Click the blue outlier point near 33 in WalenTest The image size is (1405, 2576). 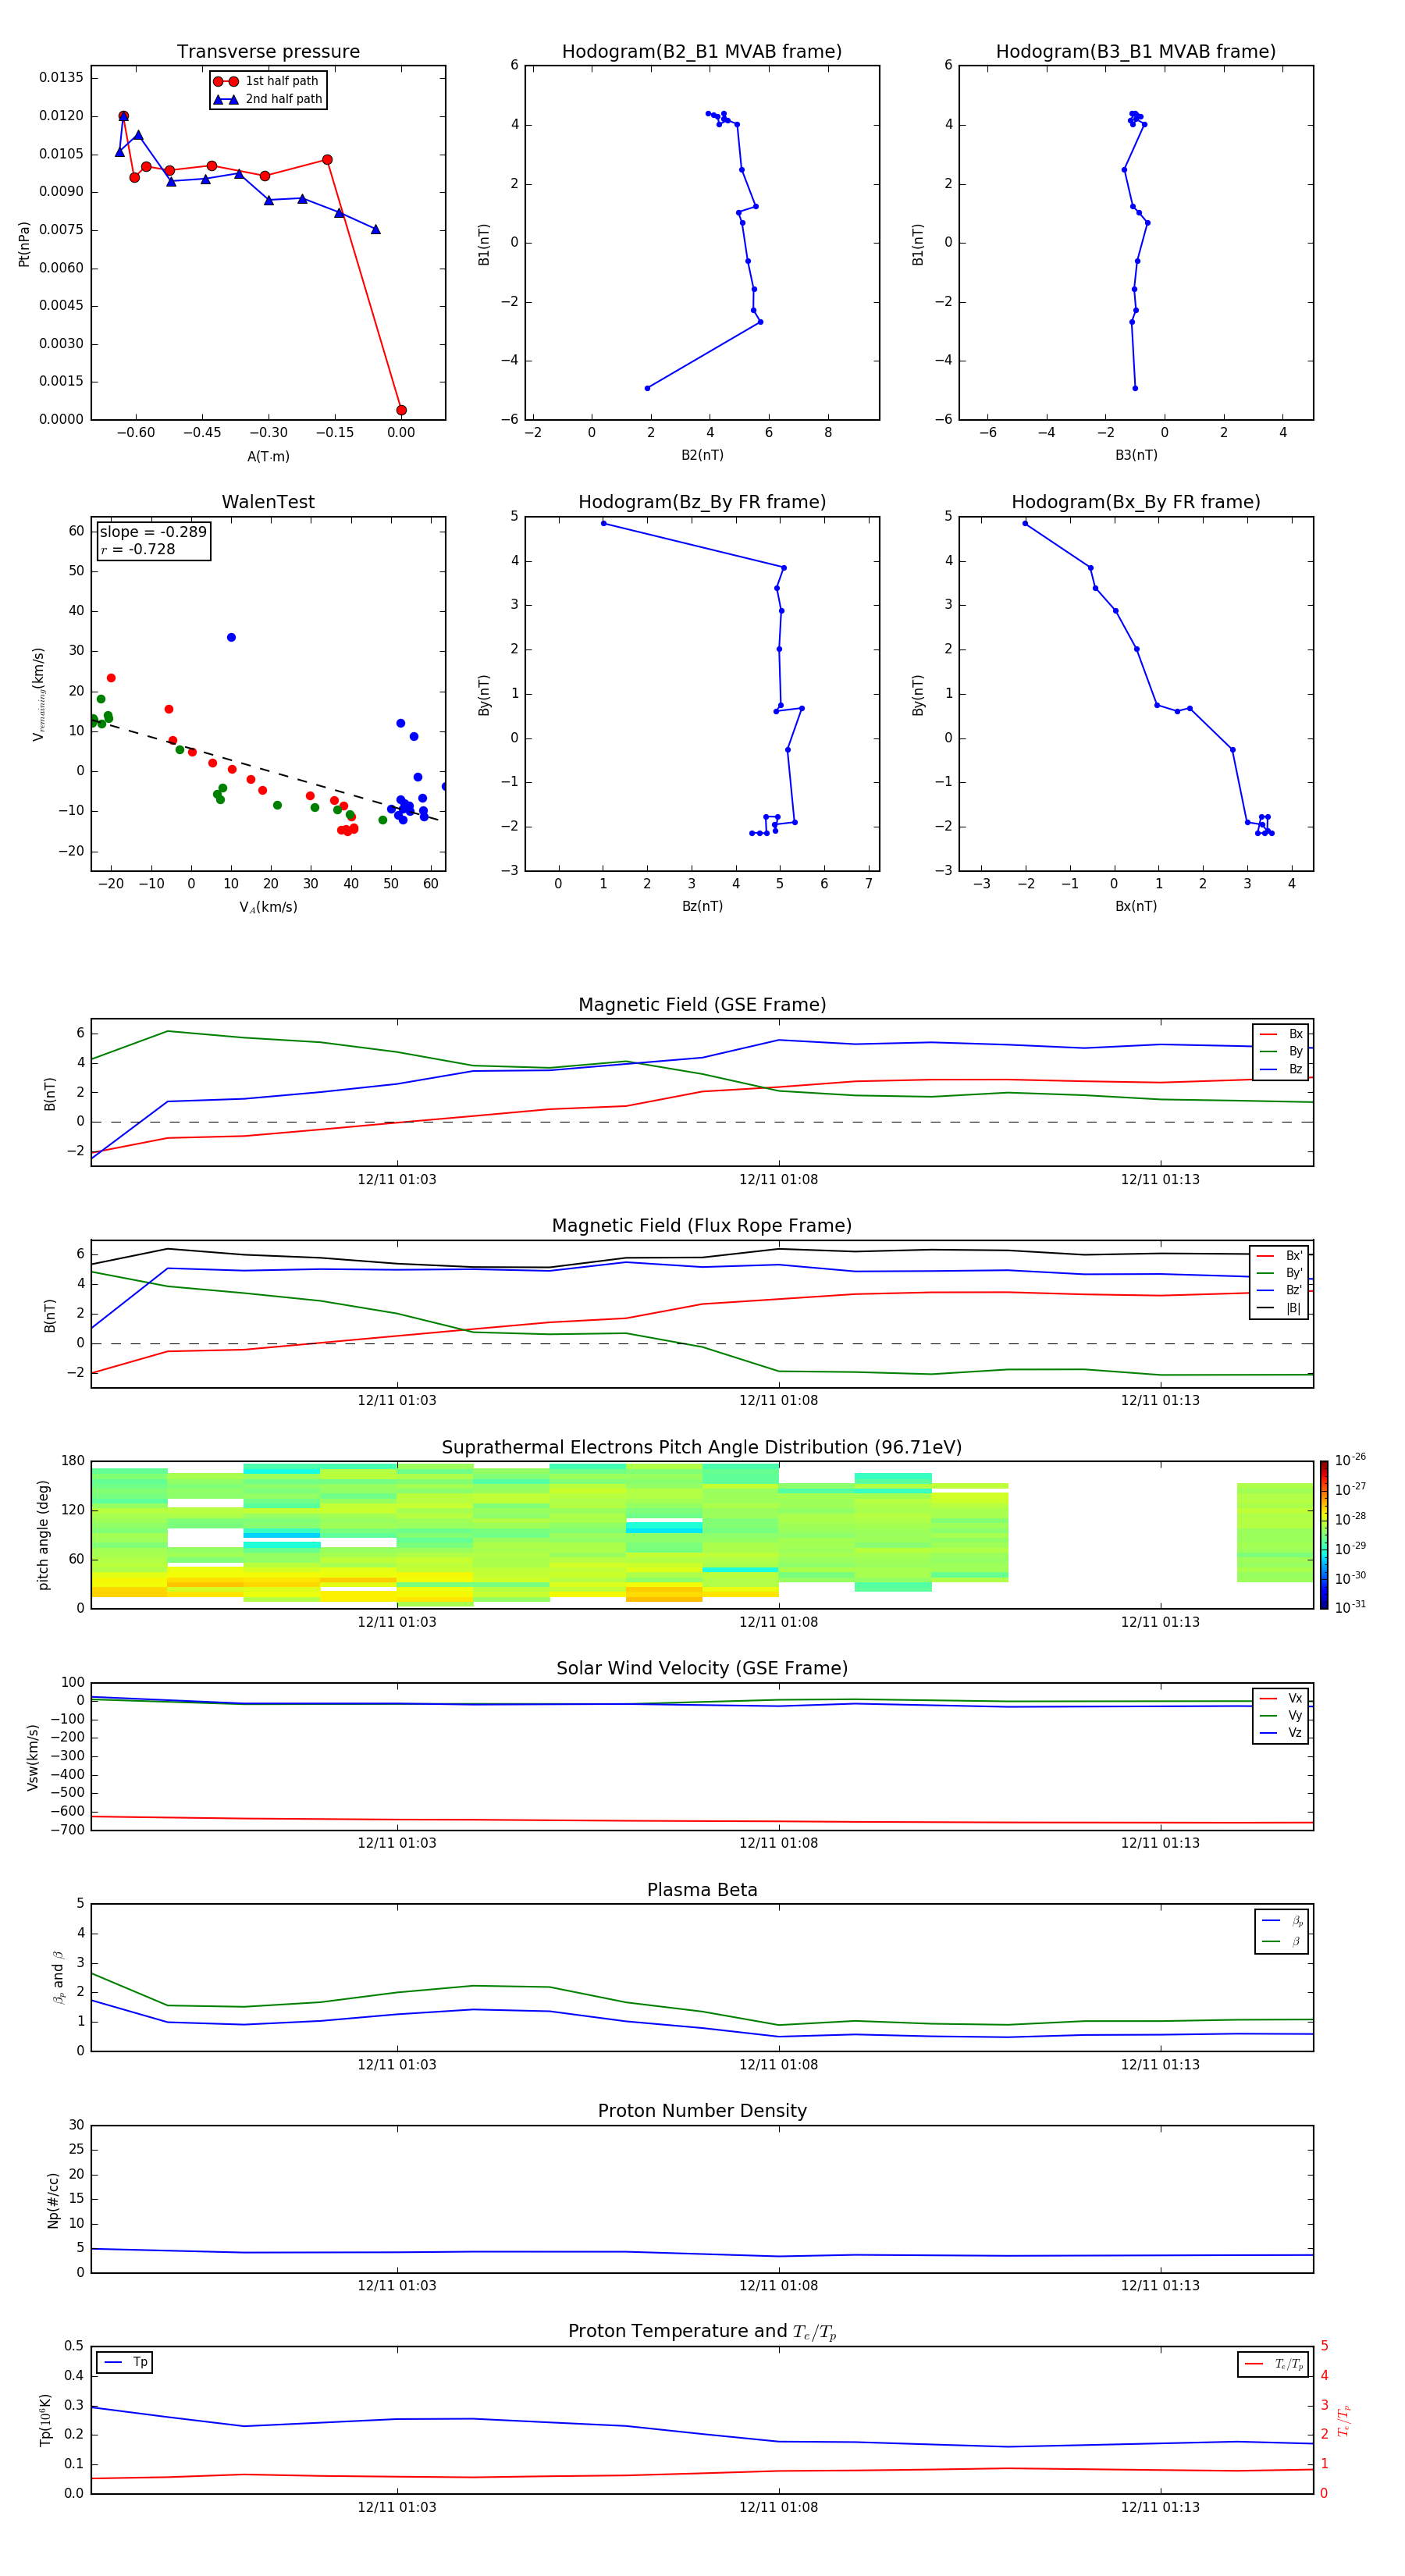pos(231,638)
